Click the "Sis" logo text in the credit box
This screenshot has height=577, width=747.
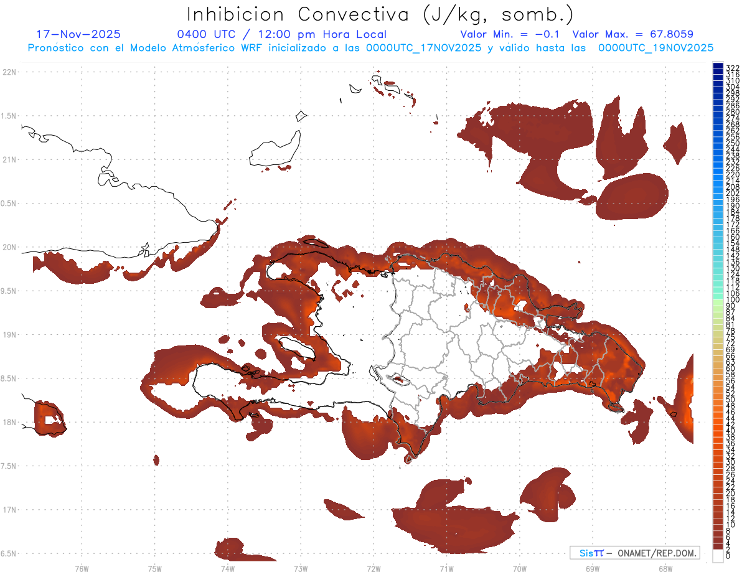pyautogui.click(x=586, y=553)
